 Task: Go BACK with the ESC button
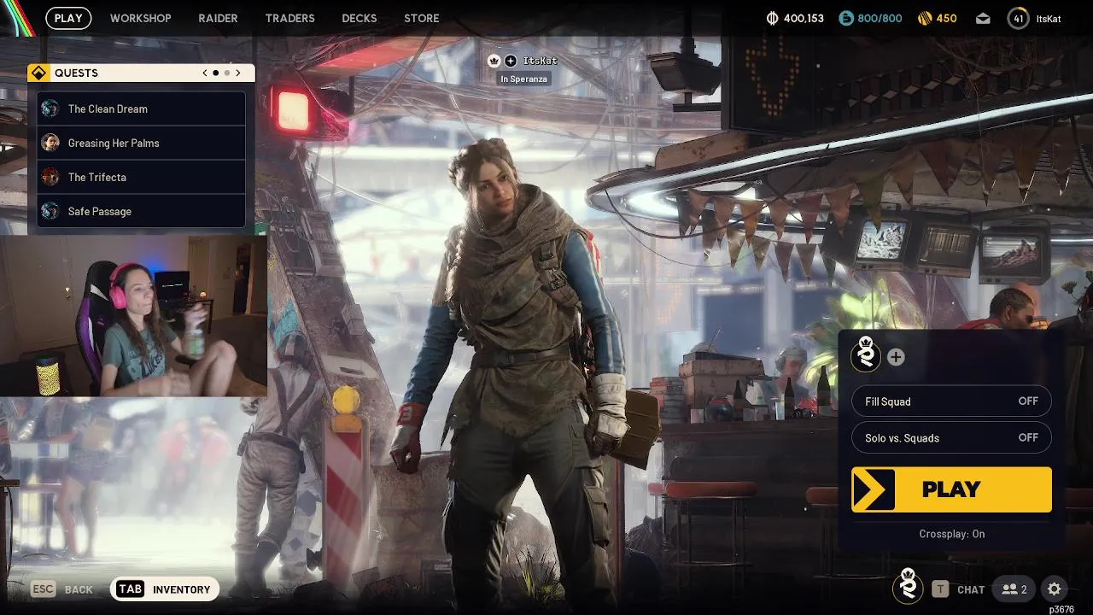click(x=61, y=589)
